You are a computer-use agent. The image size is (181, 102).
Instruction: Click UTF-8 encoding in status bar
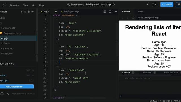pyautogui.click(x=177, y=101)
